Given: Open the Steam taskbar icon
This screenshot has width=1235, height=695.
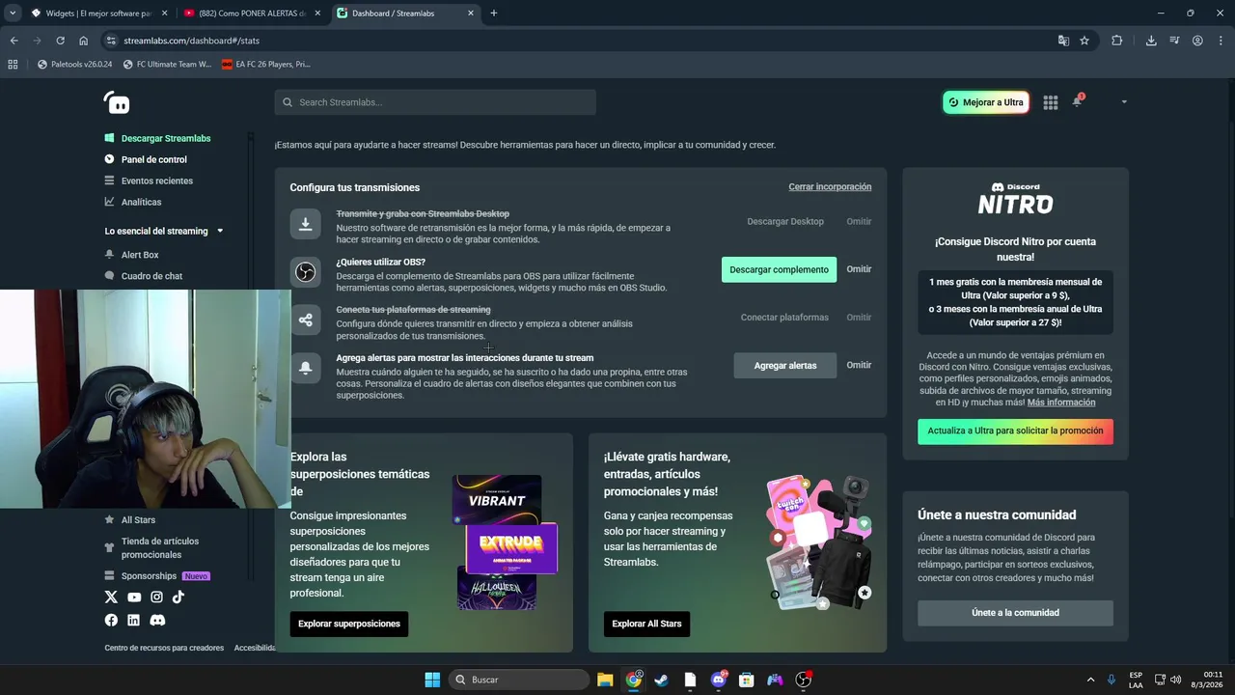Looking at the screenshot, I should [x=661, y=680].
